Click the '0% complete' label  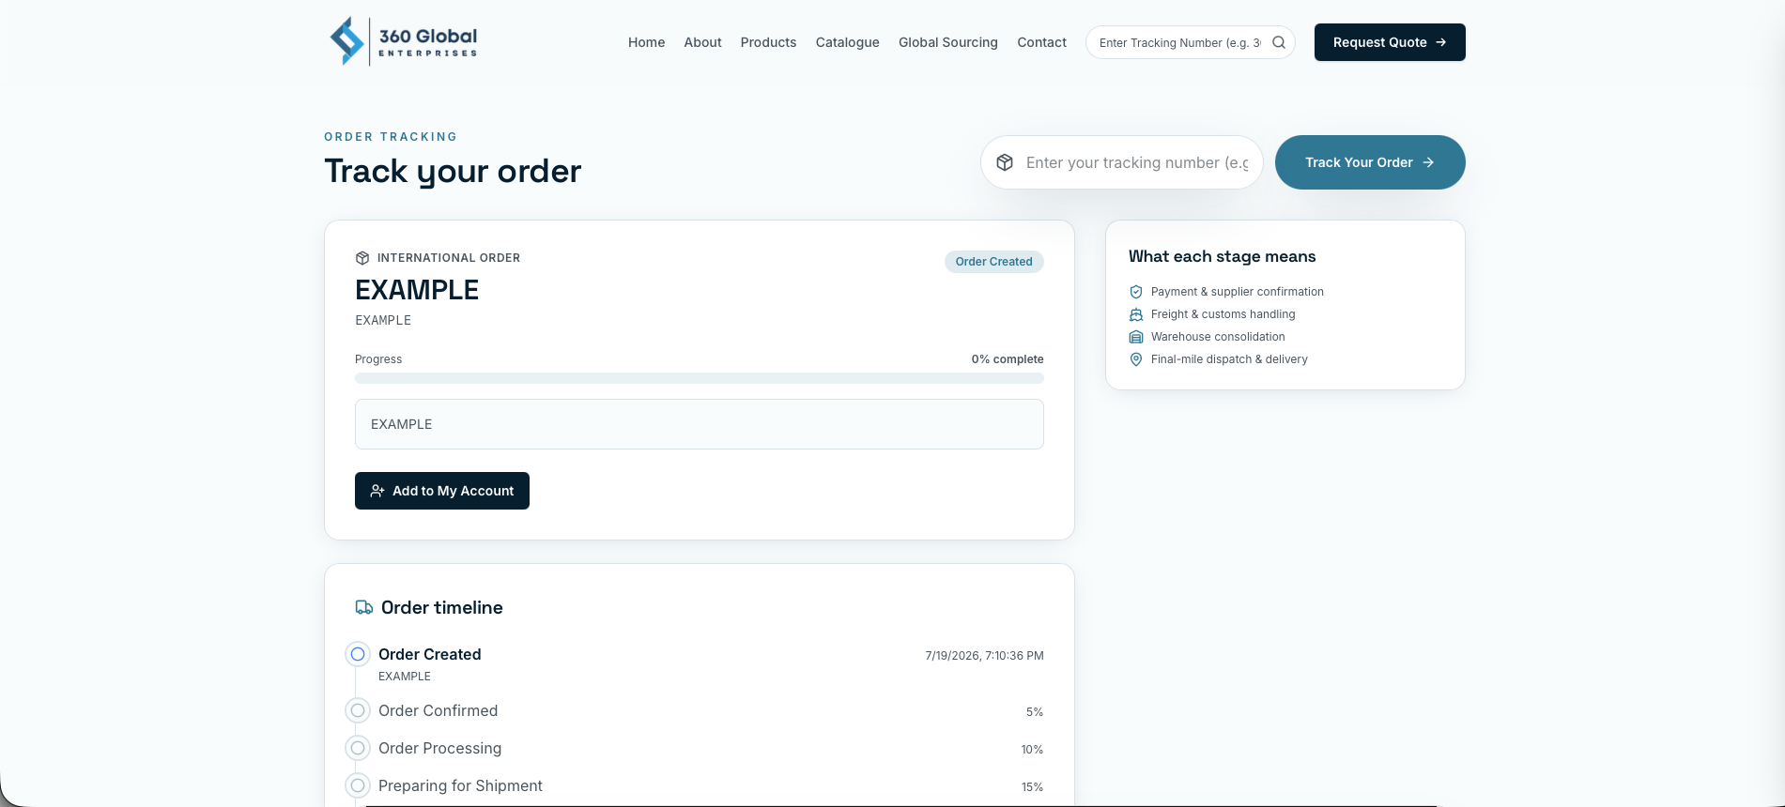click(1008, 359)
